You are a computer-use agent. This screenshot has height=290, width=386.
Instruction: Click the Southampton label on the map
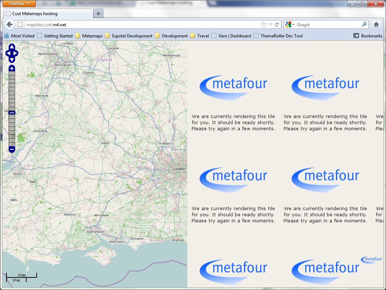pyautogui.click(x=95, y=232)
